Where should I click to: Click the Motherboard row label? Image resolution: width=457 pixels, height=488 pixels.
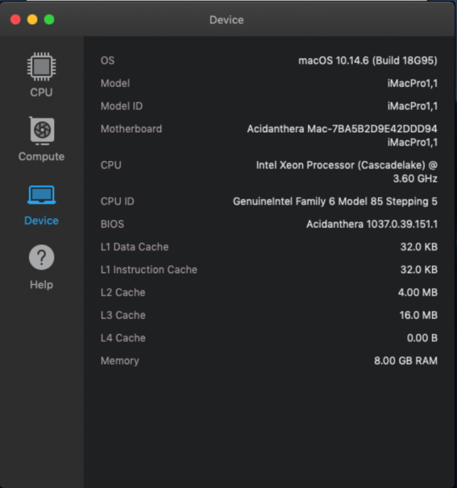(131, 129)
